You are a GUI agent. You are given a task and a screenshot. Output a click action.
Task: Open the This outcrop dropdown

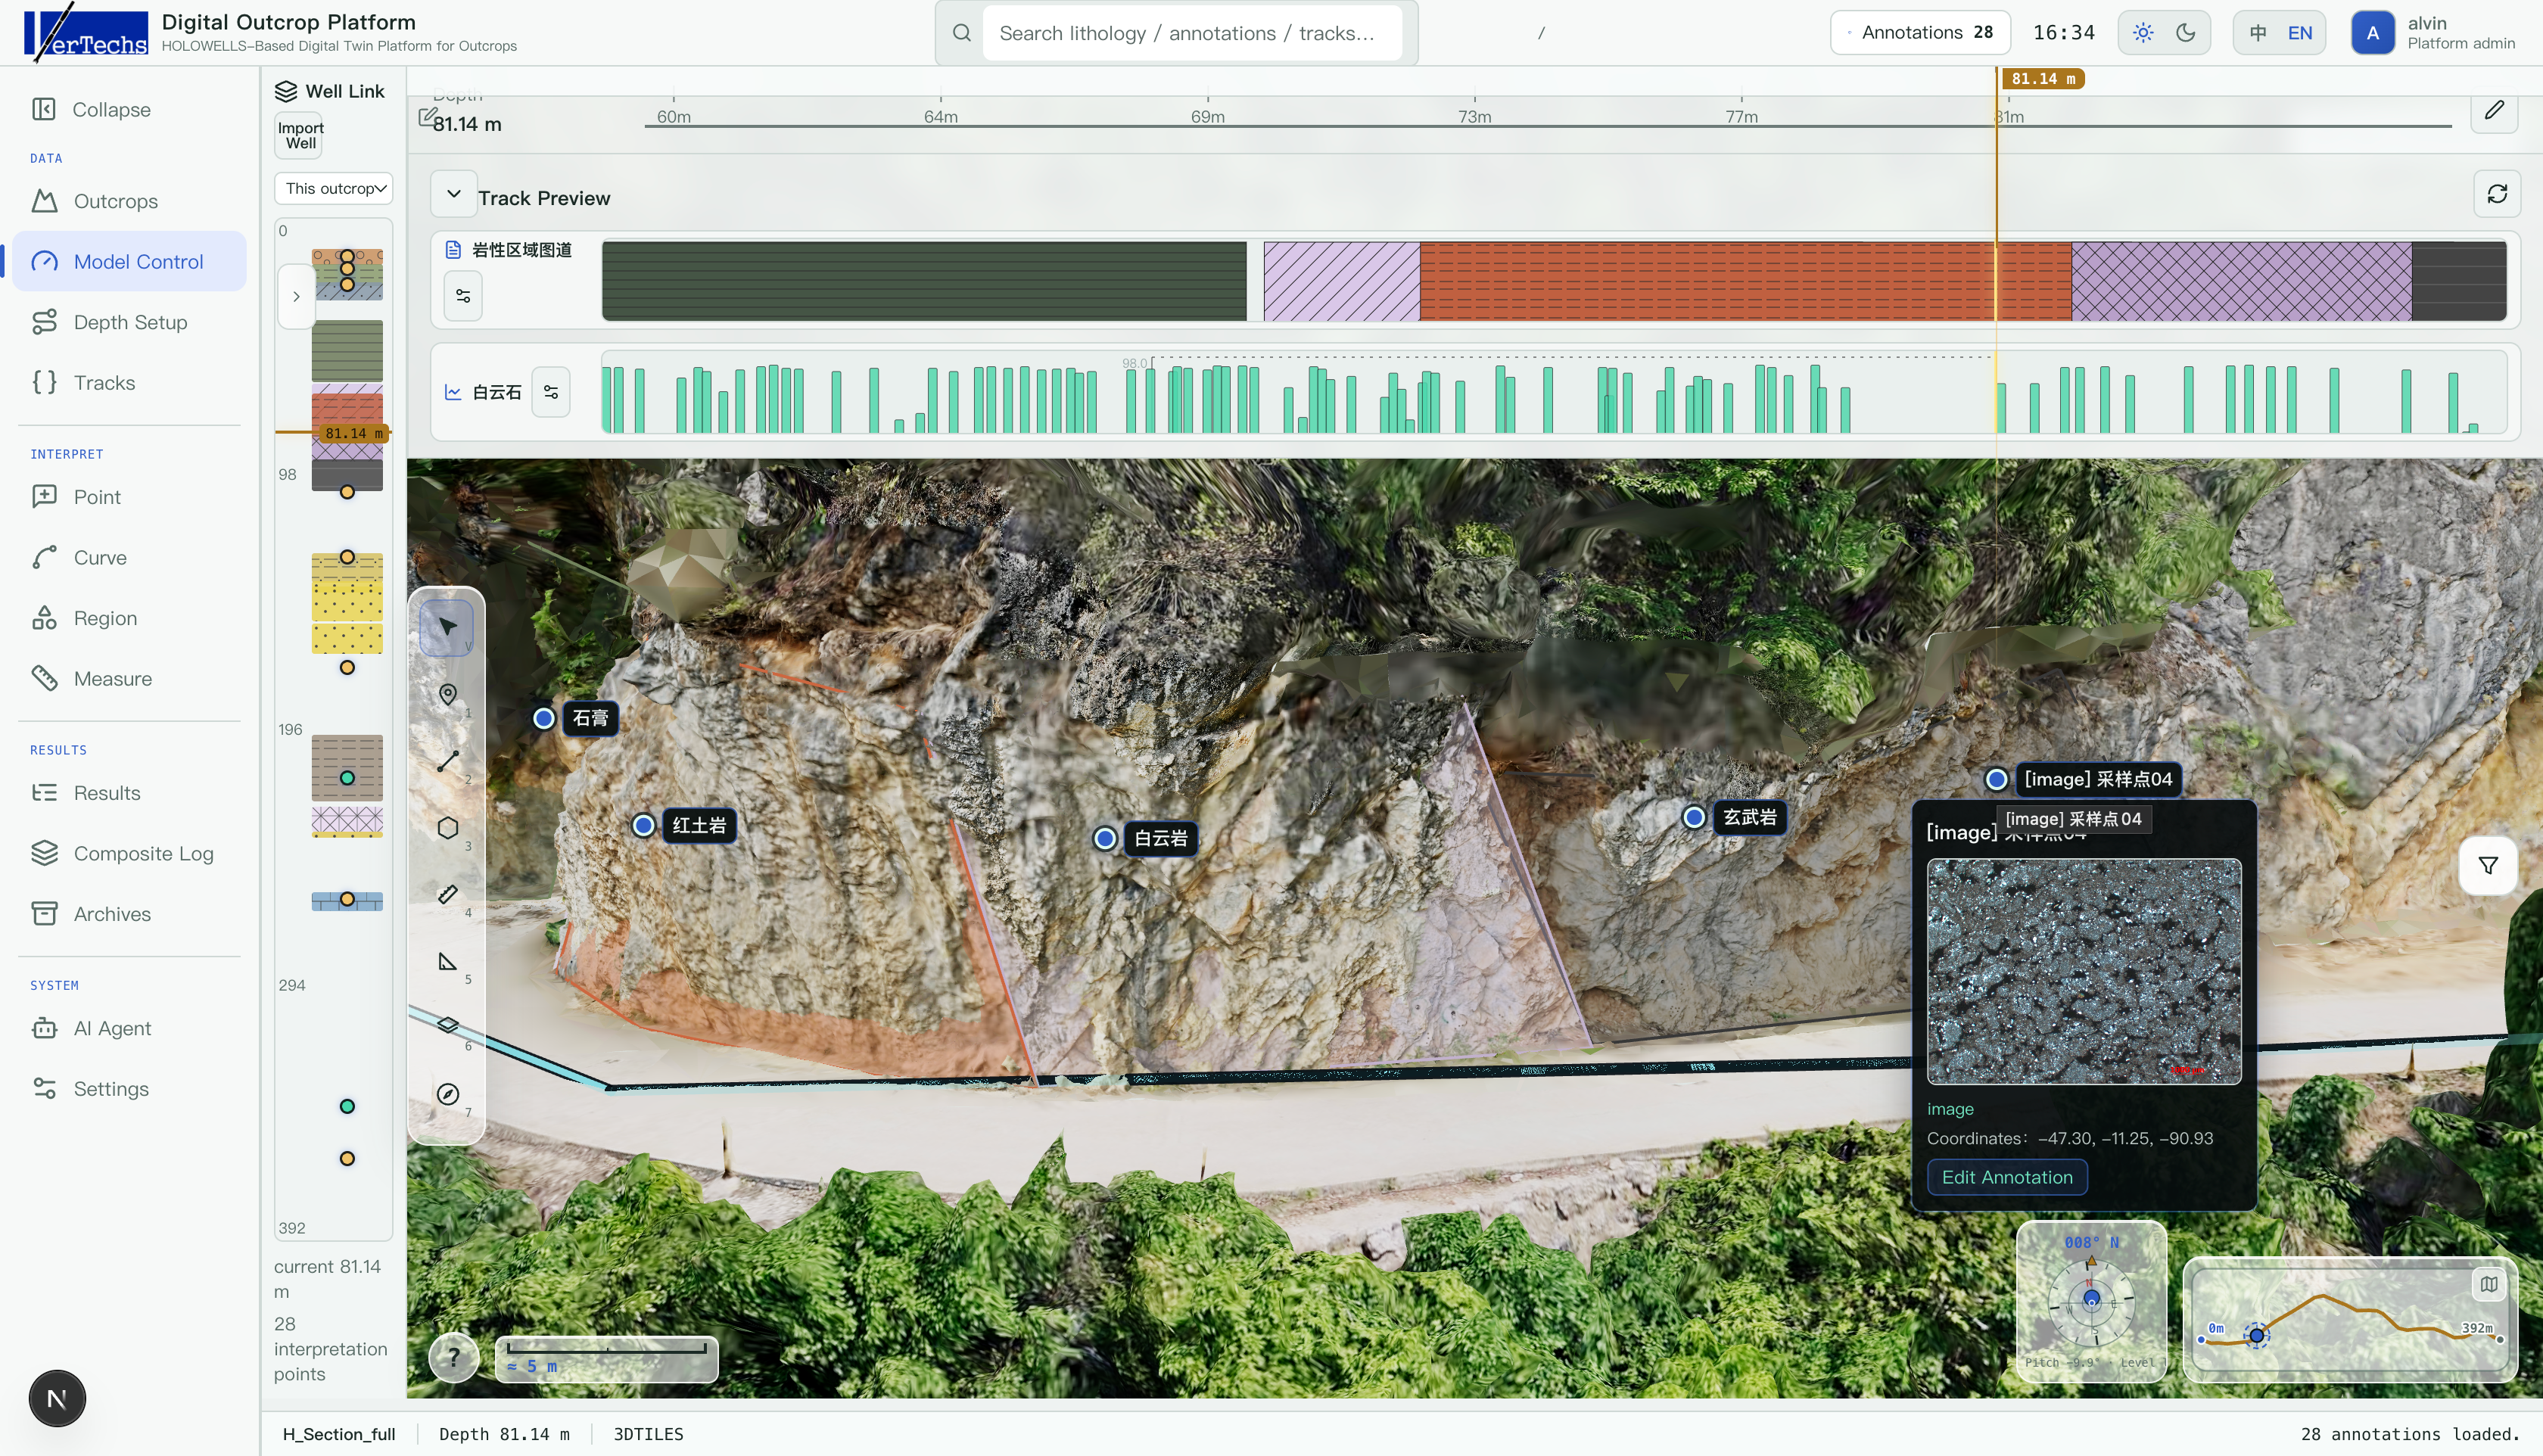point(333,188)
